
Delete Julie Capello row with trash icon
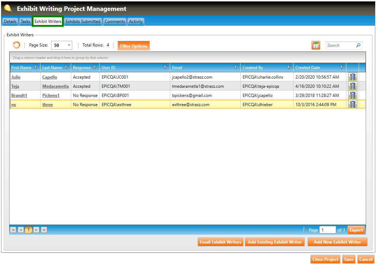pos(352,77)
